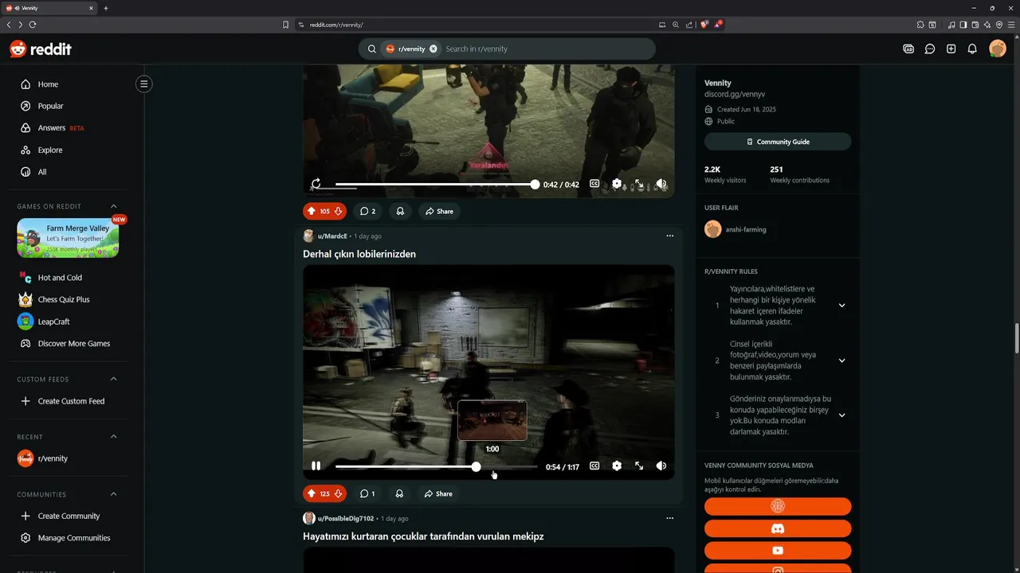The width and height of the screenshot is (1020, 573).
Task: Open the Reddit chat icon
Action: [930, 49]
